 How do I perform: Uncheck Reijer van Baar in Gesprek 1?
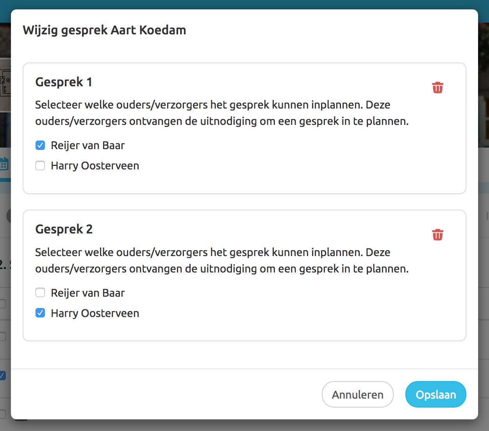40,145
